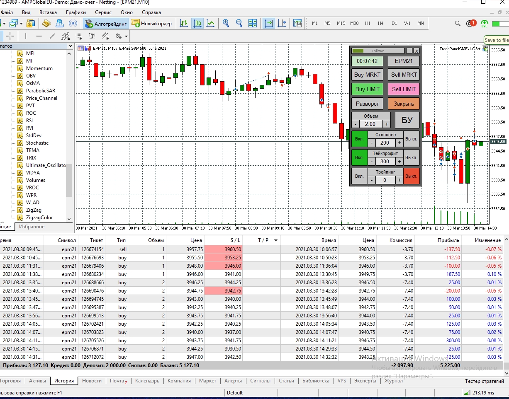Tile chart windows icon

(252, 24)
